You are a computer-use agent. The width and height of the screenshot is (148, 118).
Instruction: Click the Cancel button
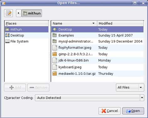coord(109,111)
